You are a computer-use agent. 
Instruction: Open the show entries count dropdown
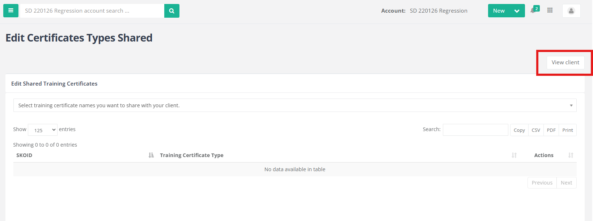point(43,130)
